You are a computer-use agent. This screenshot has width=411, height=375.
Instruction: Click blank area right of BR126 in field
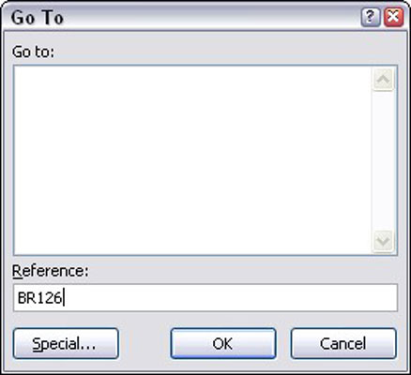point(230,298)
